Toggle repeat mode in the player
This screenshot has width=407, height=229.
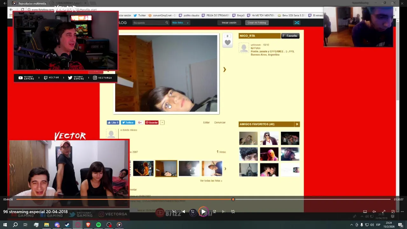point(233,212)
